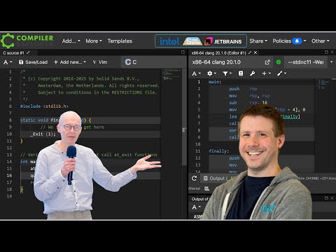Viewport: 336px width, 252px height.
Task: Click the 'Subject to conditions' comment line
Action: [x=97, y=92]
